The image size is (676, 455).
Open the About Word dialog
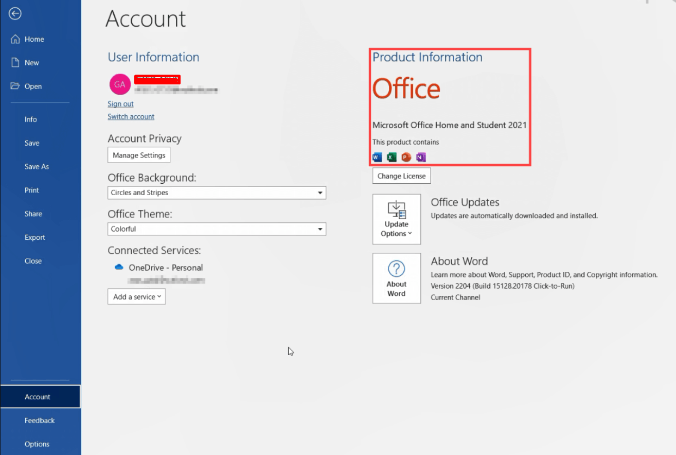click(397, 278)
